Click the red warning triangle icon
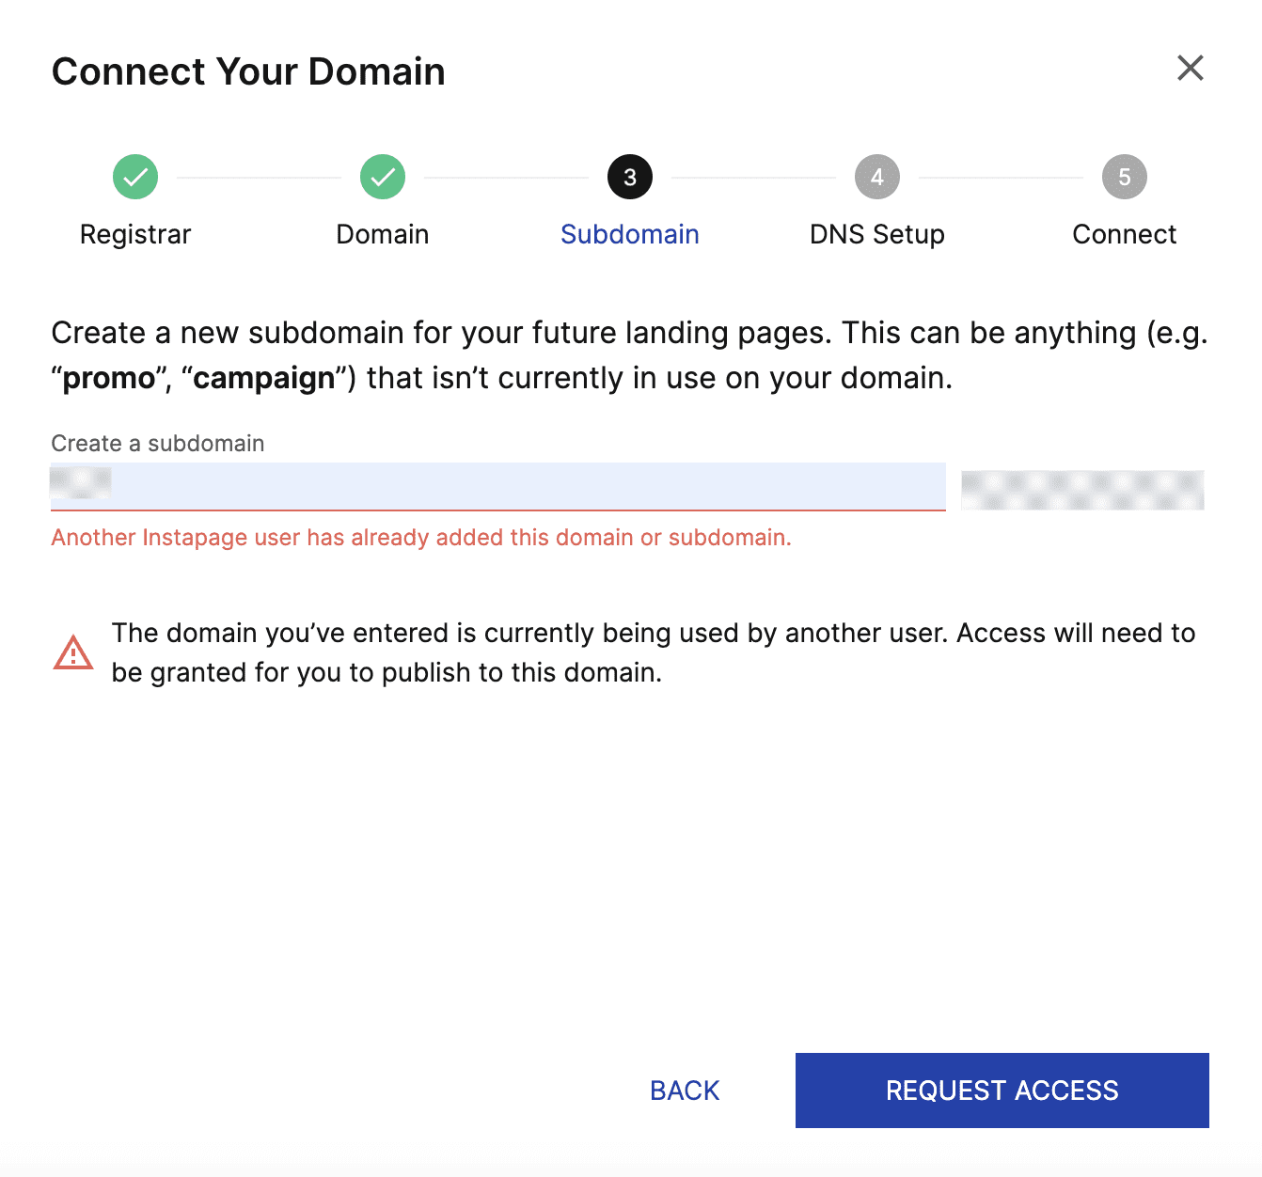Image resolution: width=1262 pixels, height=1177 pixels. pyautogui.click(x=73, y=652)
